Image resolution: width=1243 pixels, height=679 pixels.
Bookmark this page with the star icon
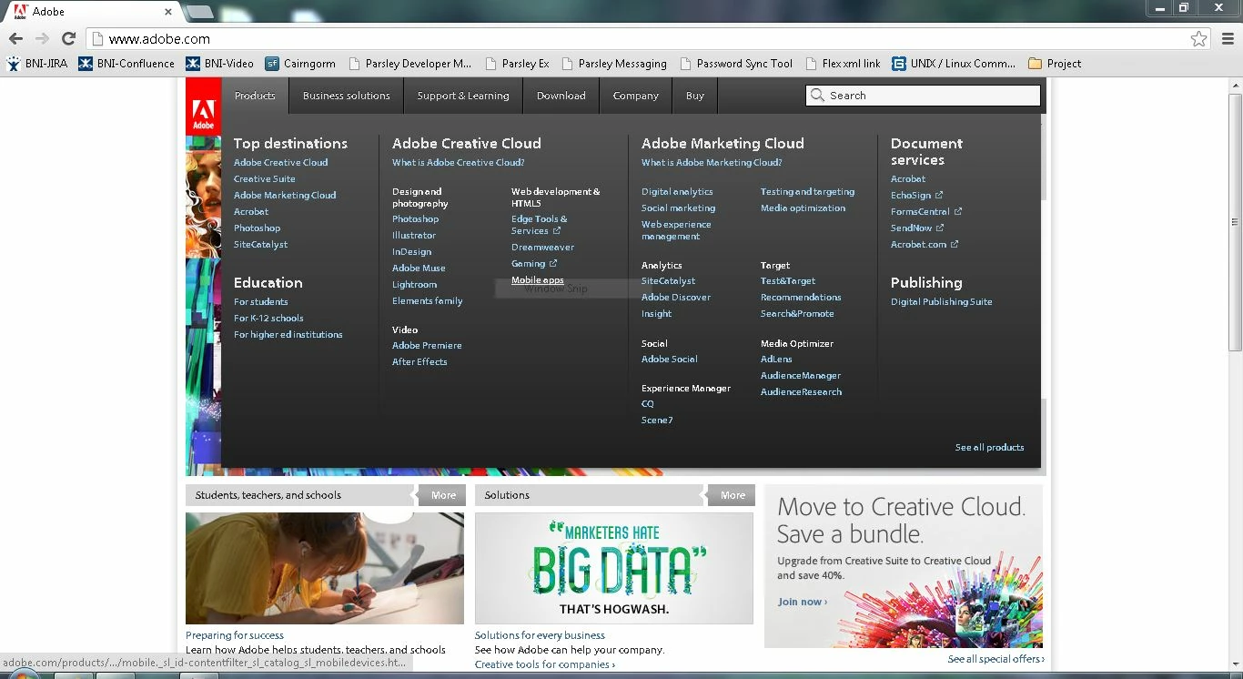[x=1199, y=38]
